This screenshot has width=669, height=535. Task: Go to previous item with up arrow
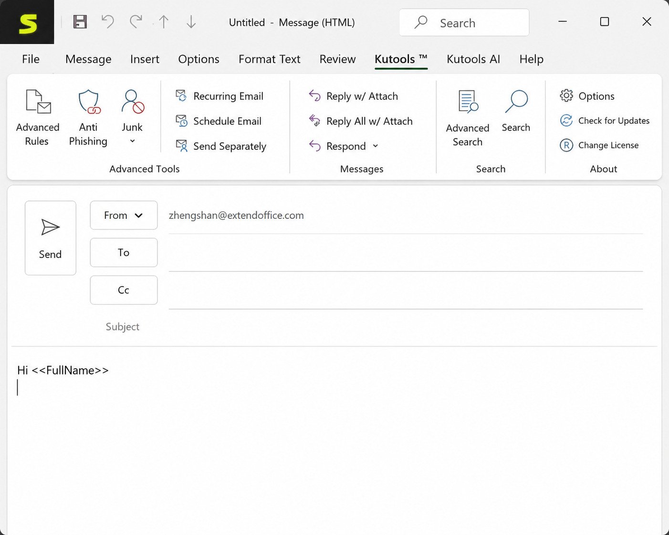164,22
